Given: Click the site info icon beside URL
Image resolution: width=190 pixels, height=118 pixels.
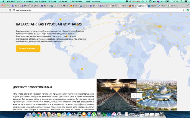Looking at the screenshot, I should [14, 10].
